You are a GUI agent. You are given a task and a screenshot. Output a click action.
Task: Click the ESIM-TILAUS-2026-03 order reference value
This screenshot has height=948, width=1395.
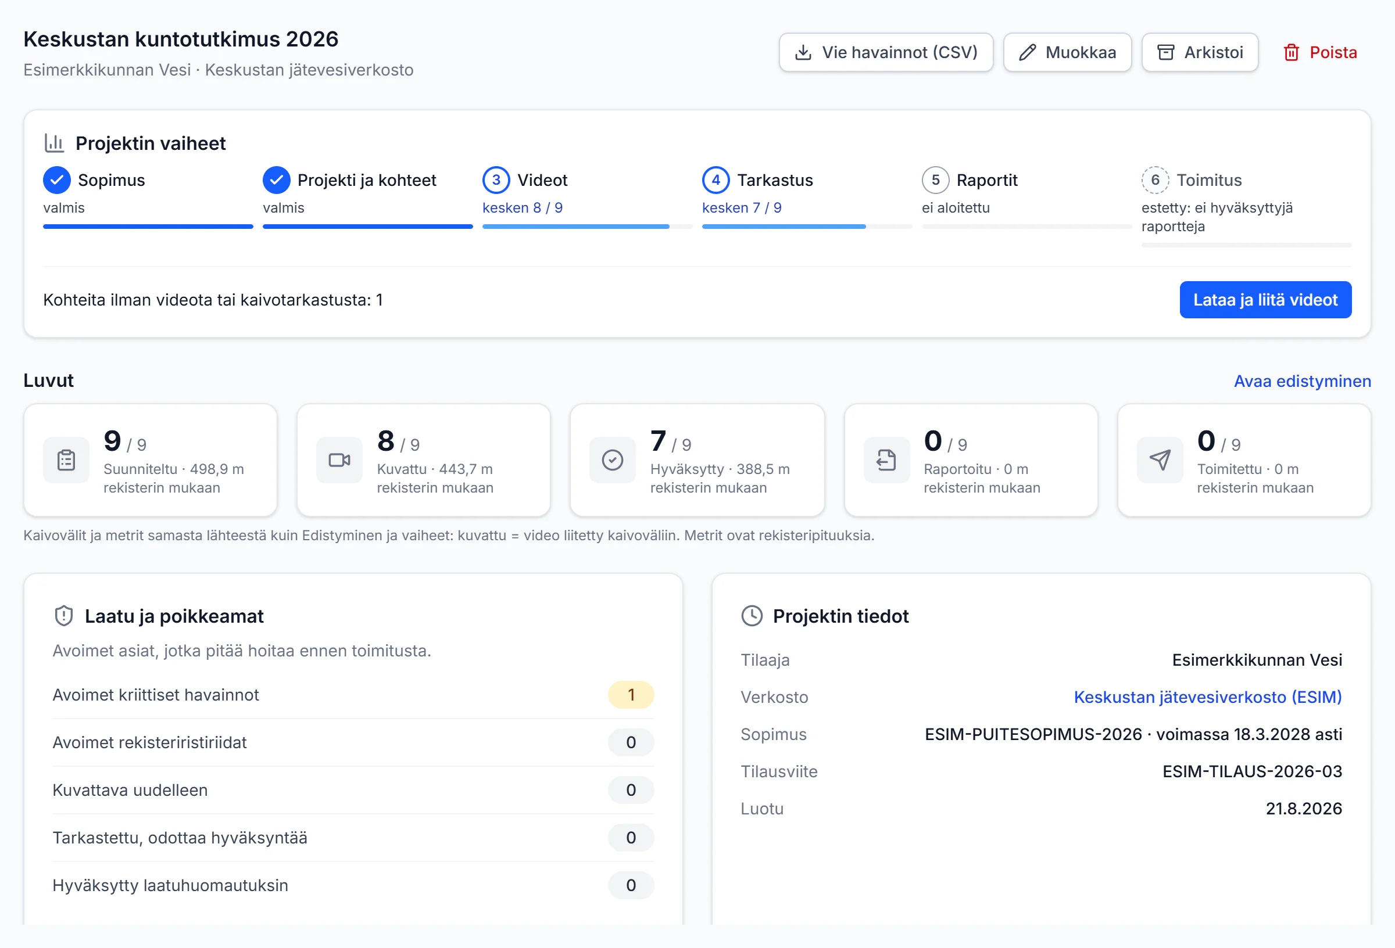[1252, 771]
